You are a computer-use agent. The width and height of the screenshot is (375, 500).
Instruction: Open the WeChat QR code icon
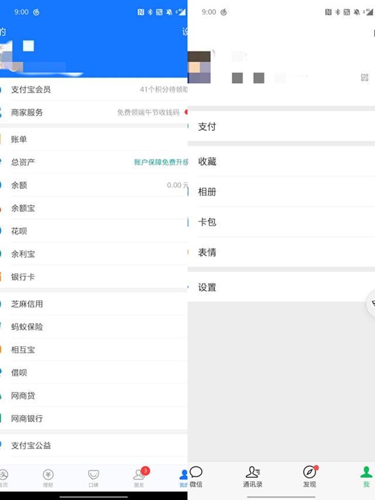pyautogui.click(x=364, y=77)
